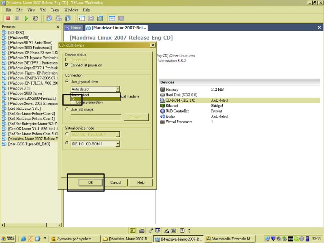Click the CH language bar indicator
This screenshot has width=324, height=243.
tap(133, 230)
